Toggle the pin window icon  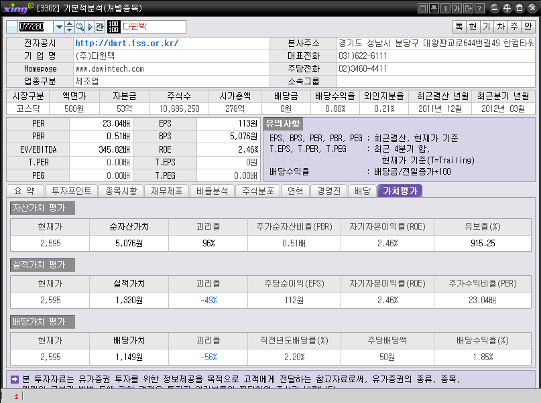[x=434, y=8]
